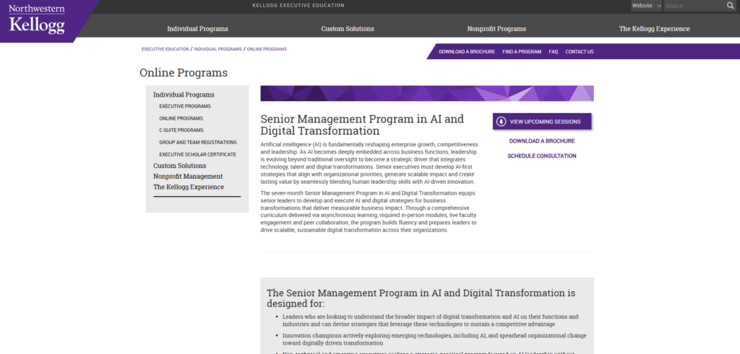The image size is (740, 354).
Task: Open C-Suite Programs in sidebar
Action: [x=181, y=130]
